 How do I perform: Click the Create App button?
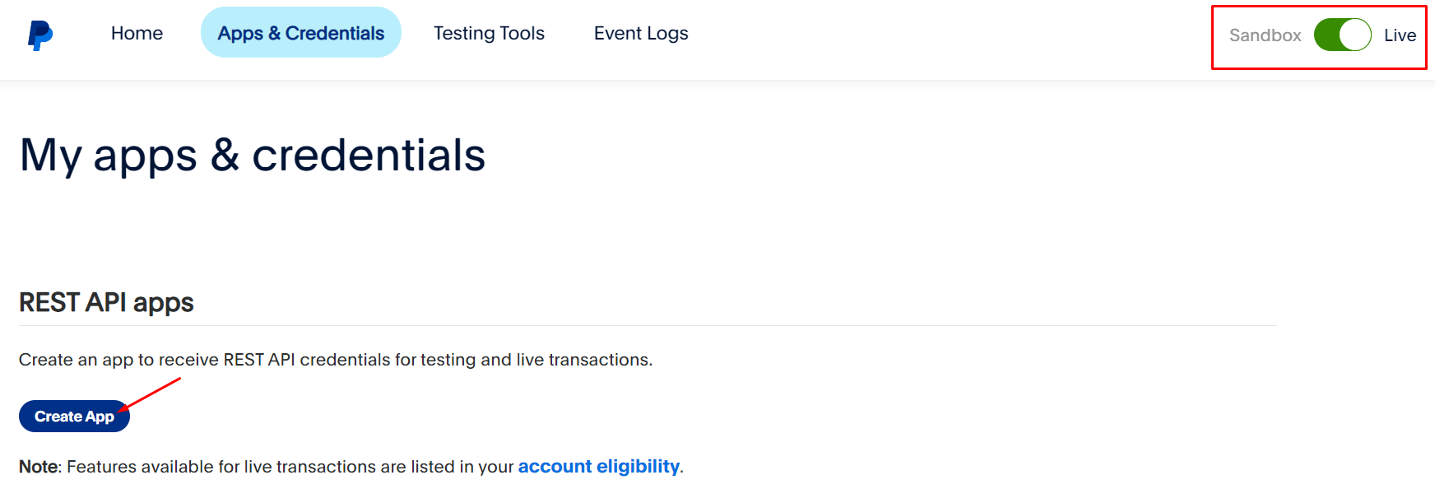click(74, 417)
